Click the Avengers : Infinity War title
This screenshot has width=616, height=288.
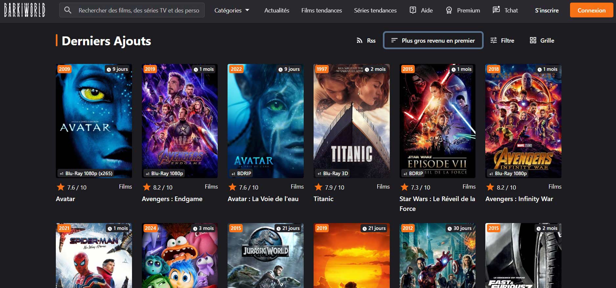pyautogui.click(x=519, y=199)
